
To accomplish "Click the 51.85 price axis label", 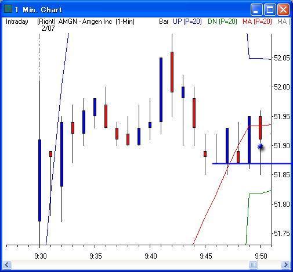I will (x=282, y=175).
